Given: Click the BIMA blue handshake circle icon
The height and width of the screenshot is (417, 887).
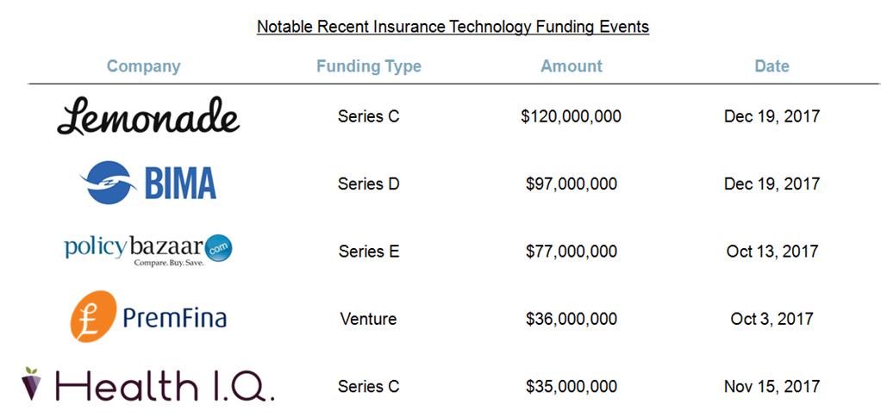Looking at the screenshot, I should point(108,183).
